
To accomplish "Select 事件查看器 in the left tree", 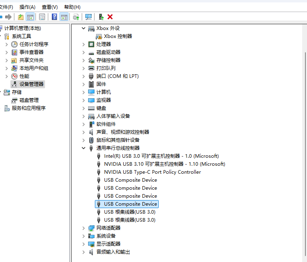I will pyautogui.click(x=31, y=52).
